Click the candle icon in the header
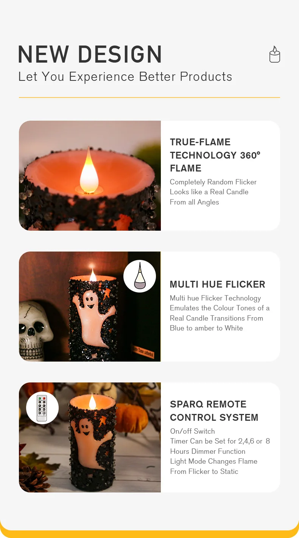The height and width of the screenshot is (538, 299). click(275, 55)
